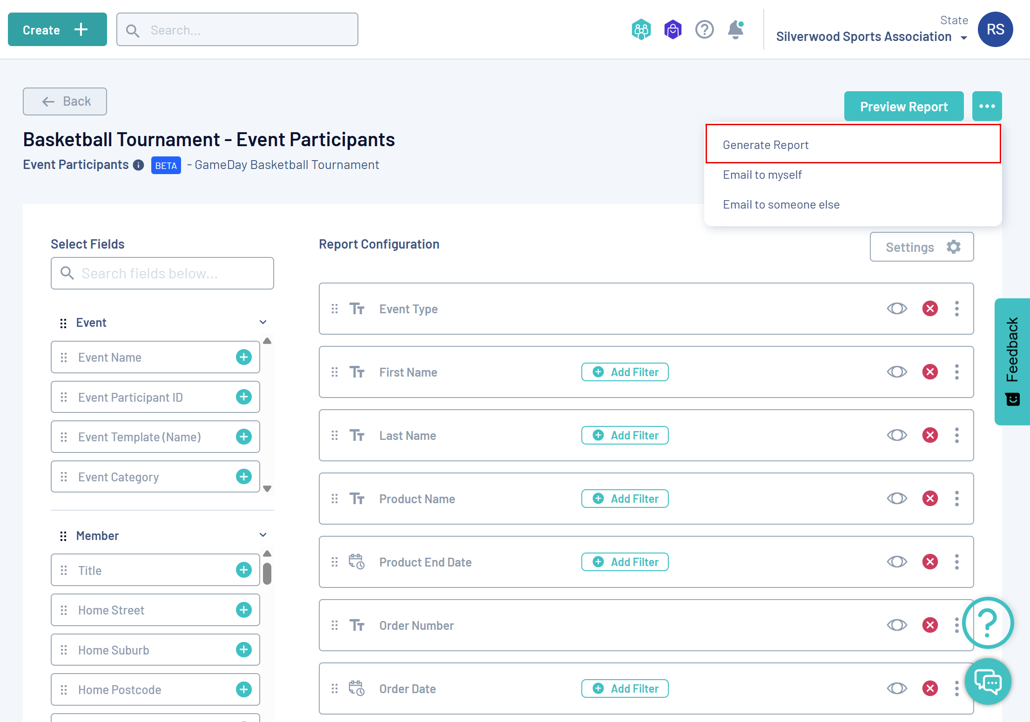This screenshot has width=1030, height=722.
Task: Hide the Product Name field via eye icon
Action: point(896,499)
